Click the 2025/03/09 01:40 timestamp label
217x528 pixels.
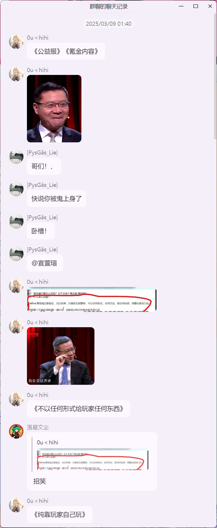pos(109,24)
